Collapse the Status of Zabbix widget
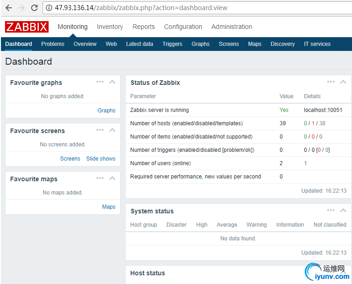Screen dimensions: 352x284 point(343,82)
